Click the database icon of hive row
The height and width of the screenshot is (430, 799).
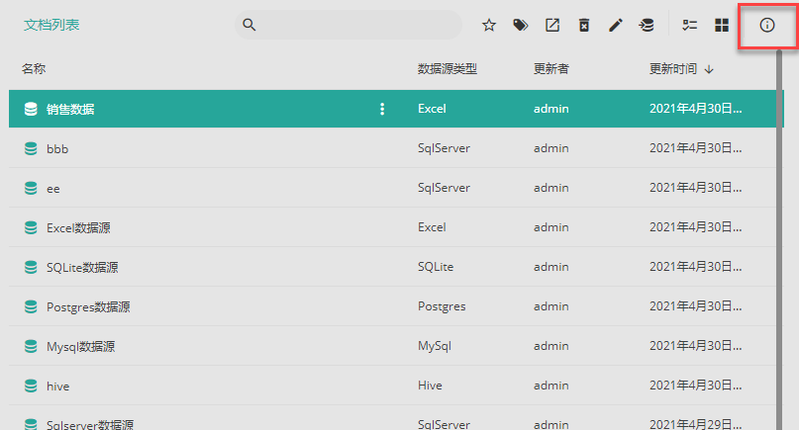[31, 386]
